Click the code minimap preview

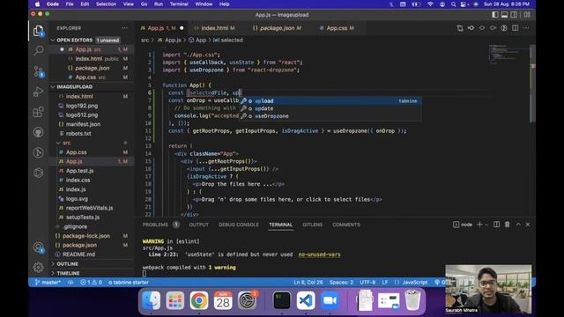(x=509, y=54)
